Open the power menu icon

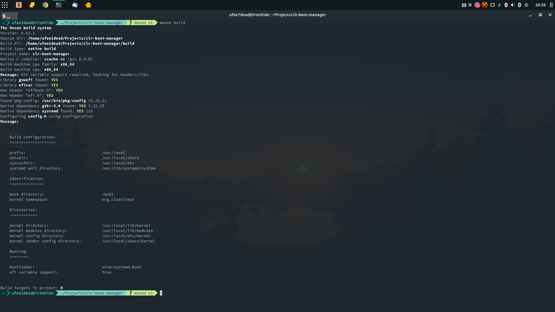(x=526, y=5)
